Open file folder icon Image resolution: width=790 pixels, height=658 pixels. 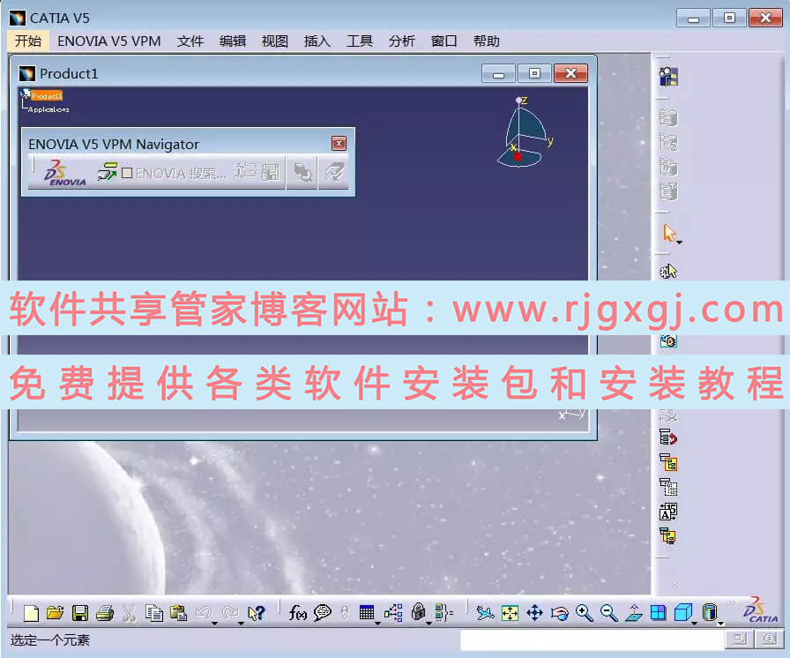[56, 613]
